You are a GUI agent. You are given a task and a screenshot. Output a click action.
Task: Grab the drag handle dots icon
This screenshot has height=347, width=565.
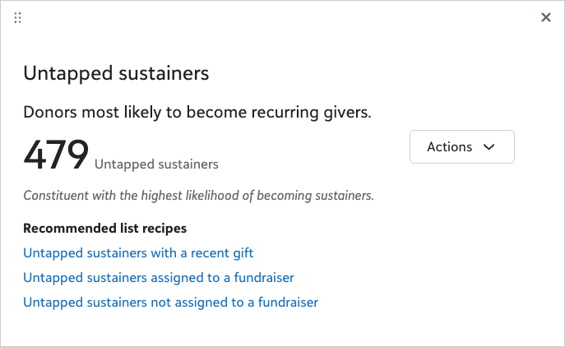(18, 17)
